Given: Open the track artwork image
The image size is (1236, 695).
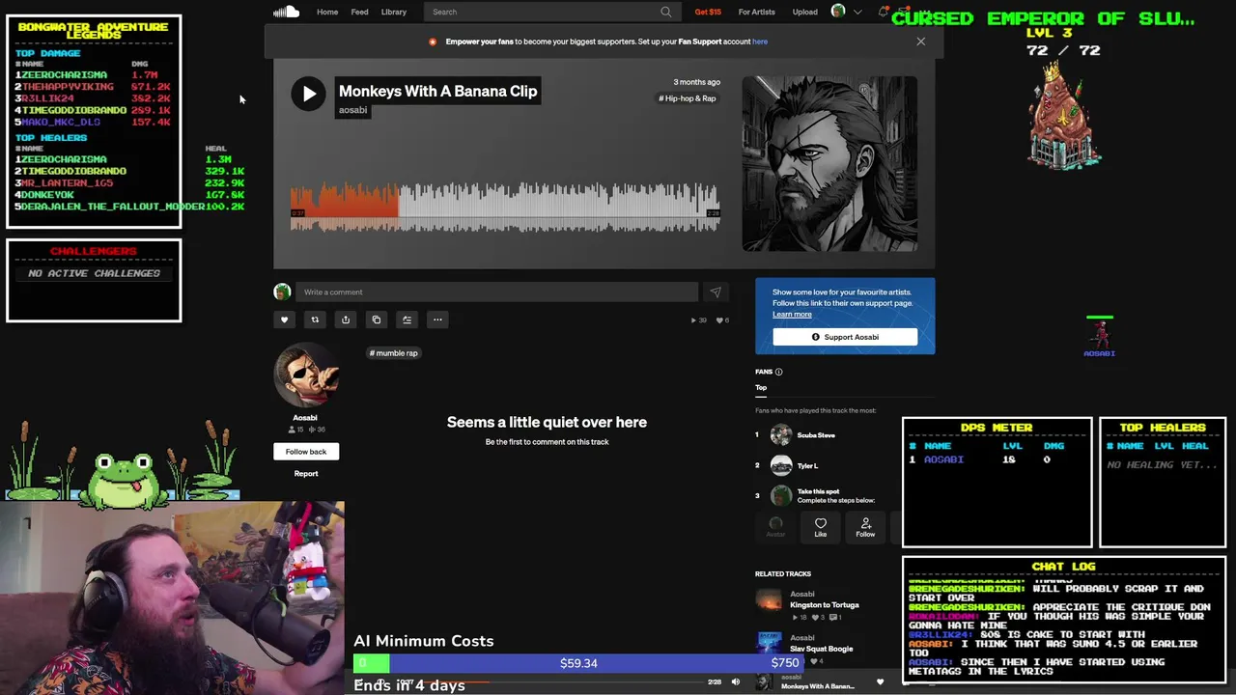Looking at the screenshot, I should pos(829,164).
